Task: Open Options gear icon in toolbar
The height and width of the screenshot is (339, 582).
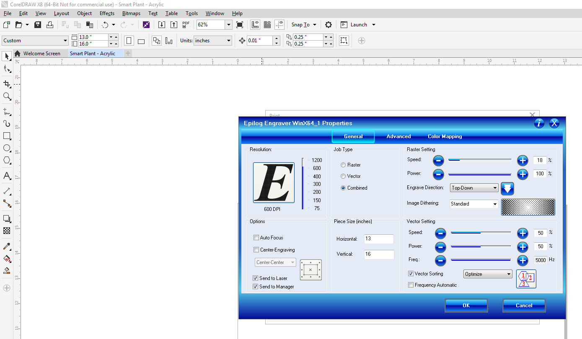Action: click(329, 25)
